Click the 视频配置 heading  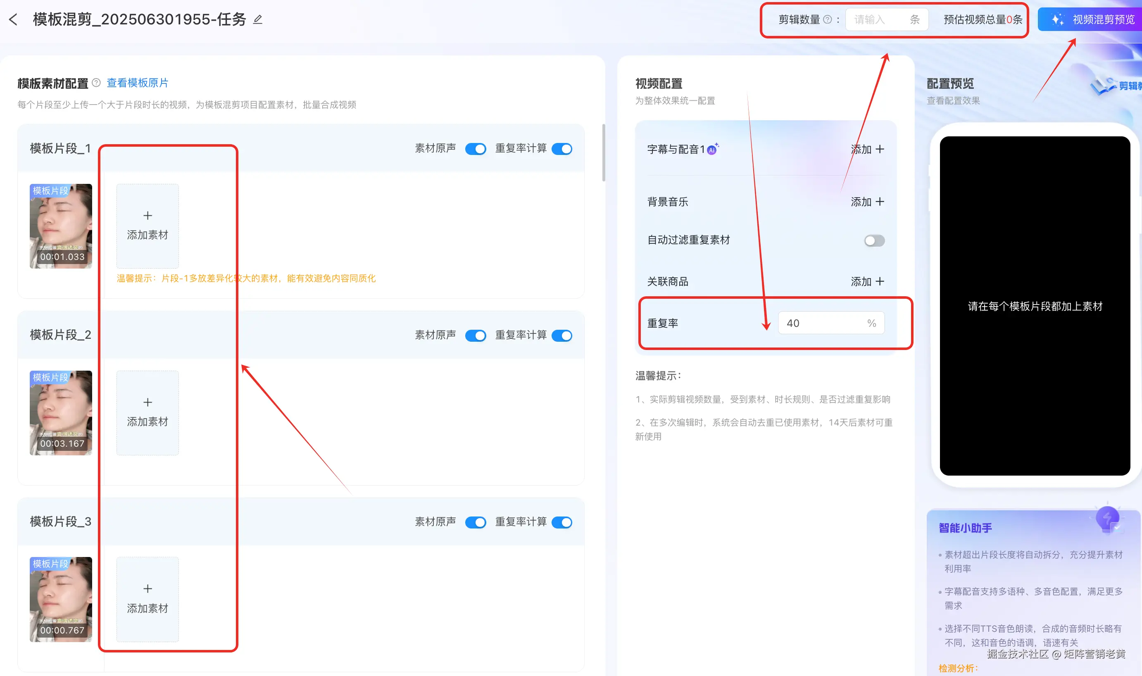tap(659, 84)
